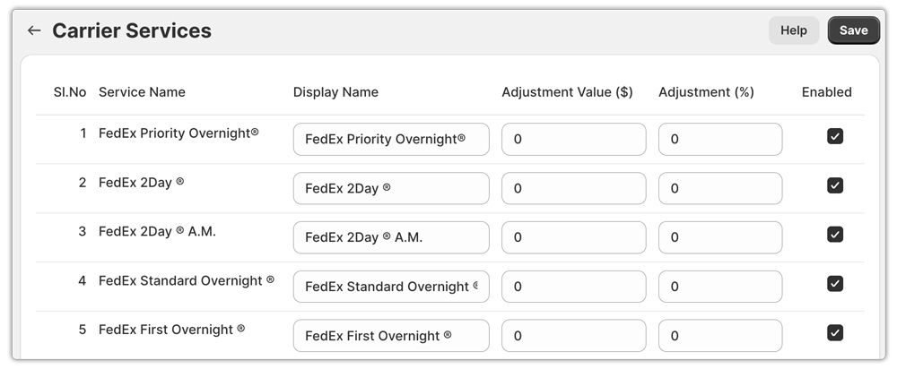
Task: Disable FedEx Standard Overnight checkbox
Action: click(x=834, y=283)
